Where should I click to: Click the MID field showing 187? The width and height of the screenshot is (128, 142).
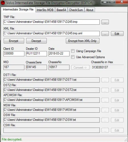pos(14,67)
